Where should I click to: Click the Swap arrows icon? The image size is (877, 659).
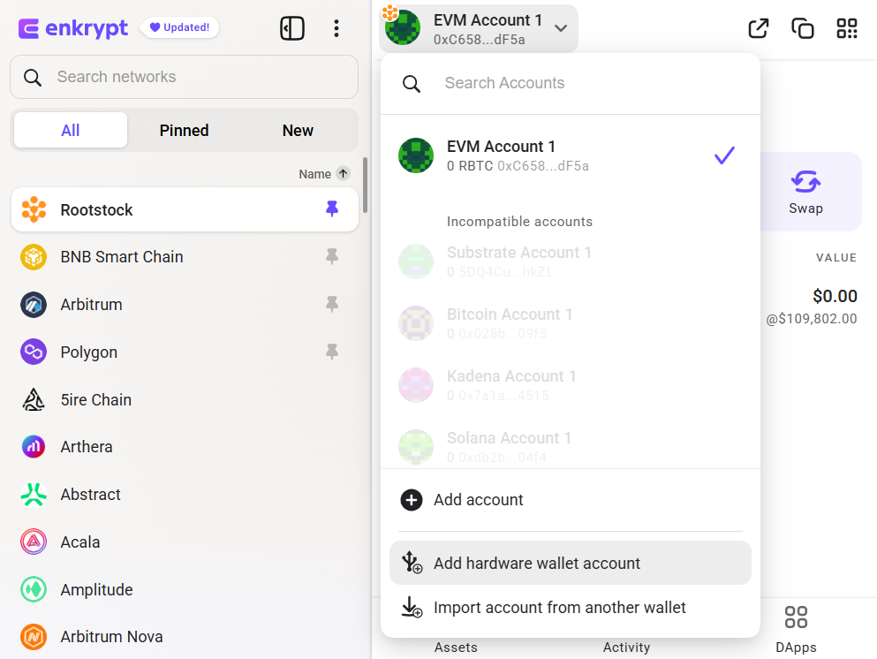point(805,181)
